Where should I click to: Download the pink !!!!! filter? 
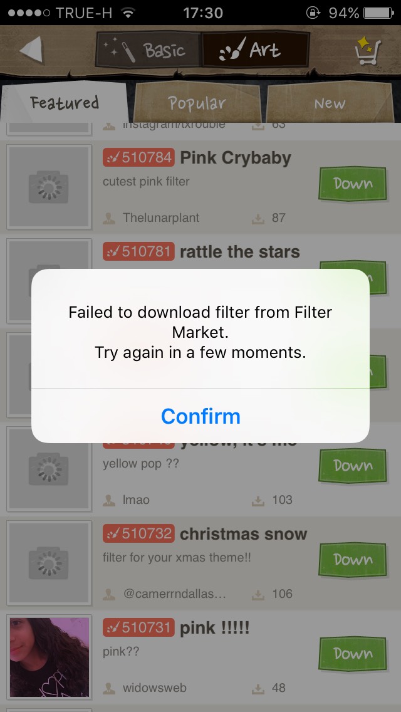pyautogui.click(x=352, y=654)
